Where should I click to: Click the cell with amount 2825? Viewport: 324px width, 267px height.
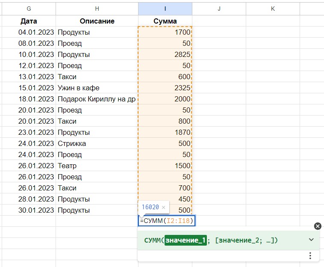[x=165, y=54]
